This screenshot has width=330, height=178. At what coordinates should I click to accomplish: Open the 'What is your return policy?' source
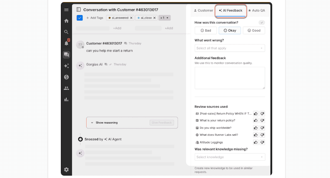(x=215, y=120)
